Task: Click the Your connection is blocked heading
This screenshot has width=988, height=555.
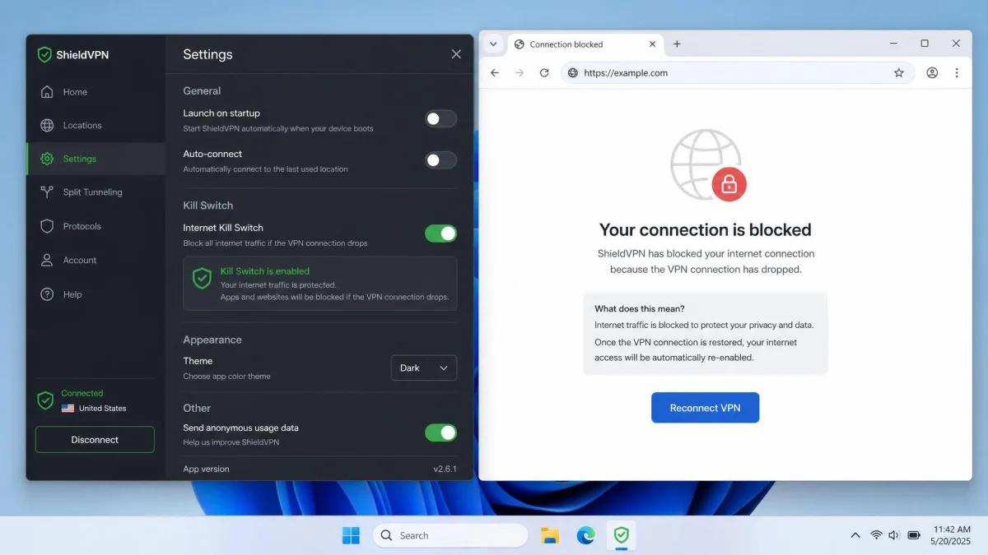Action: coord(705,230)
